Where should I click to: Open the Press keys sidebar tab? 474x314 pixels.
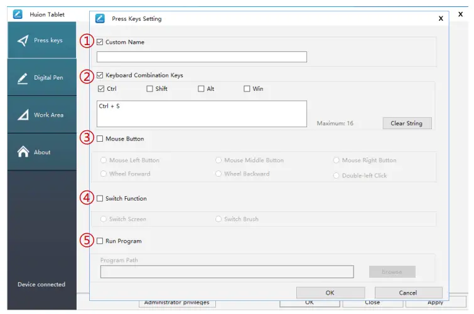(x=41, y=40)
